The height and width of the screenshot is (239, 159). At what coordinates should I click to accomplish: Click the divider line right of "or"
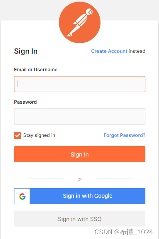click(x=114, y=178)
